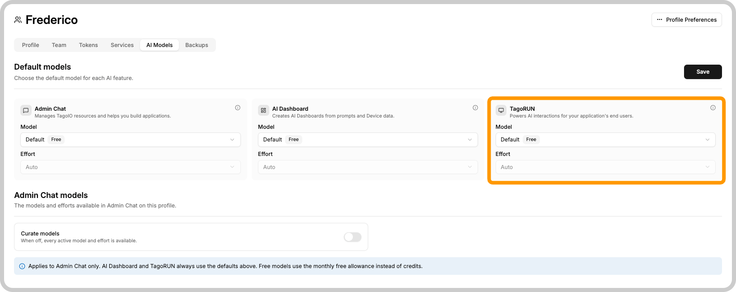Switch to the Profile tab
The image size is (736, 292).
tap(31, 45)
